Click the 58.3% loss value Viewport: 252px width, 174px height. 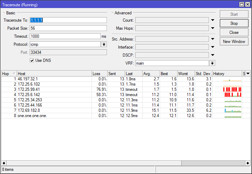pos(101,95)
